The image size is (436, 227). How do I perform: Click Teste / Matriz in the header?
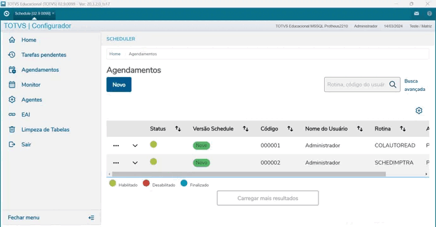point(420,26)
